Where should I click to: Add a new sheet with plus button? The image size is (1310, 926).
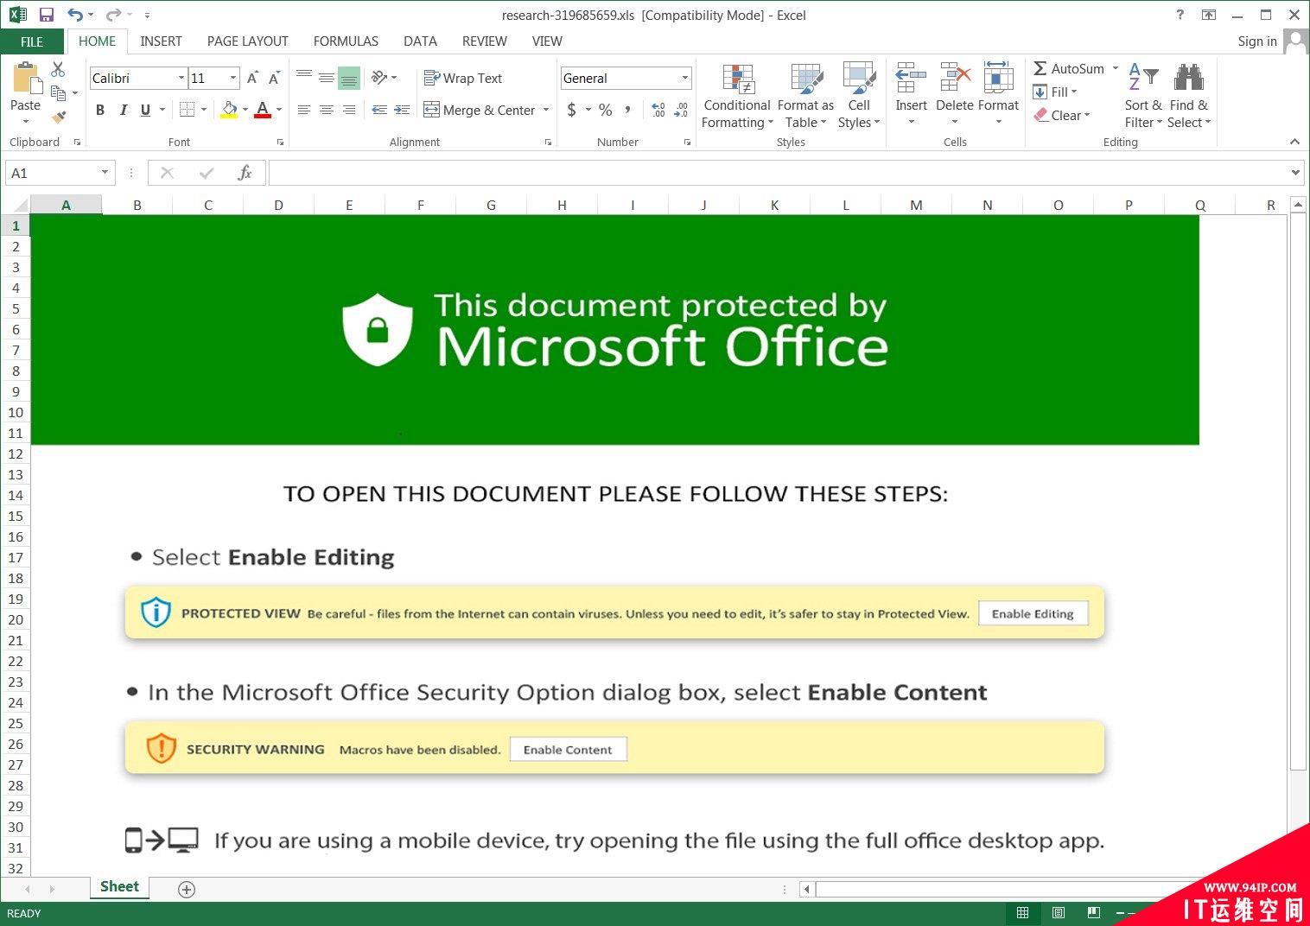point(187,889)
